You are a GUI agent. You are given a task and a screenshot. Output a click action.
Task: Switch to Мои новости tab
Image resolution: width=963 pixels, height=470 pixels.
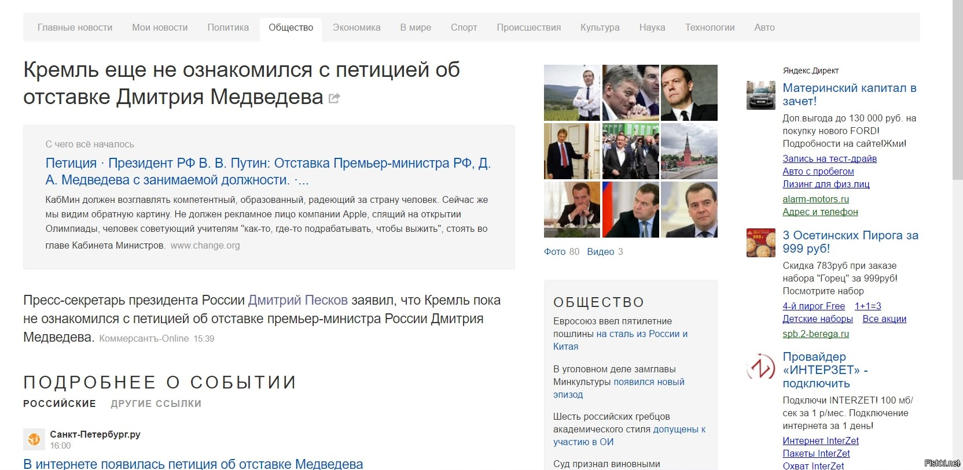(160, 27)
